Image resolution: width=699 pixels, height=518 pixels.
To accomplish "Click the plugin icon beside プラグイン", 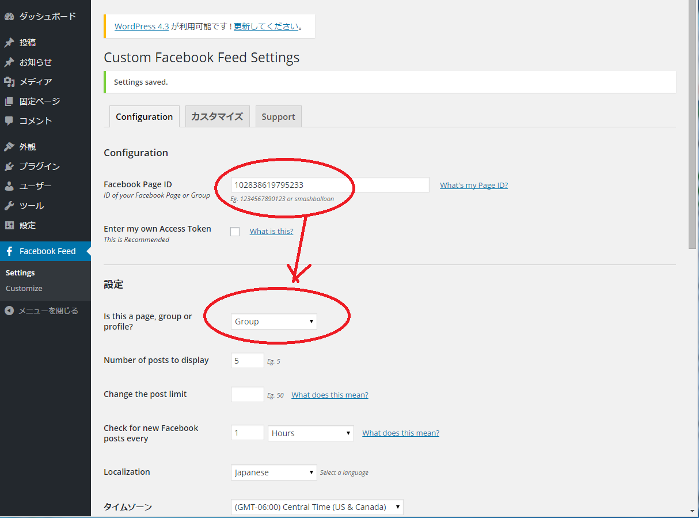I will (9, 167).
